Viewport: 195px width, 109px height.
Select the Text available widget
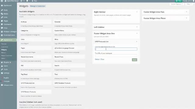[69, 74]
